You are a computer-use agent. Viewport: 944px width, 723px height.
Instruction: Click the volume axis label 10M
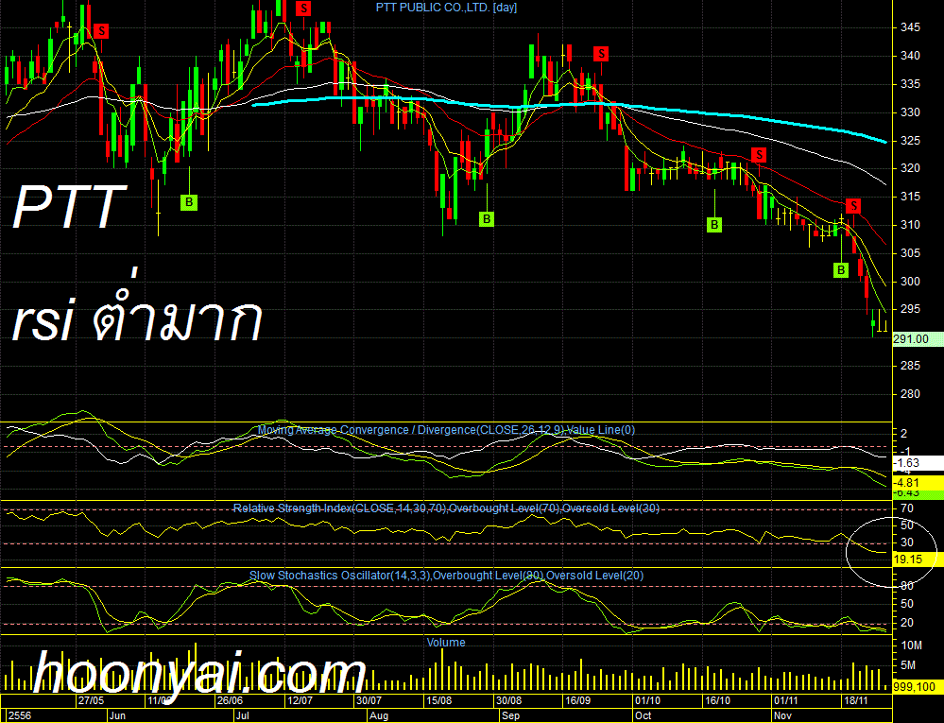click(912, 646)
